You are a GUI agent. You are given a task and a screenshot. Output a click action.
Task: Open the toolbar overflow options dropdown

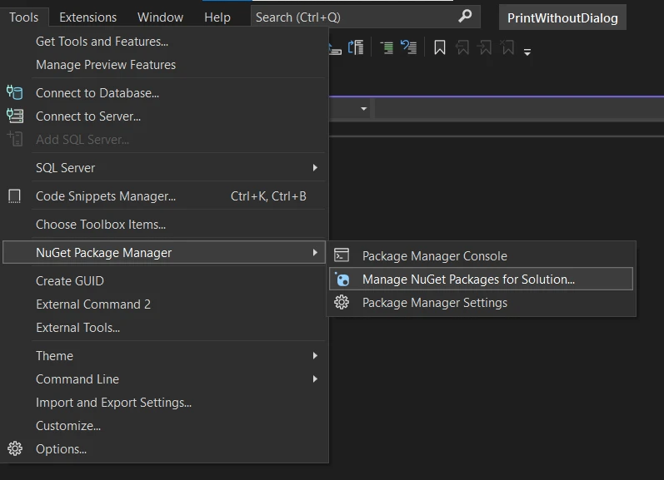(x=527, y=51)
